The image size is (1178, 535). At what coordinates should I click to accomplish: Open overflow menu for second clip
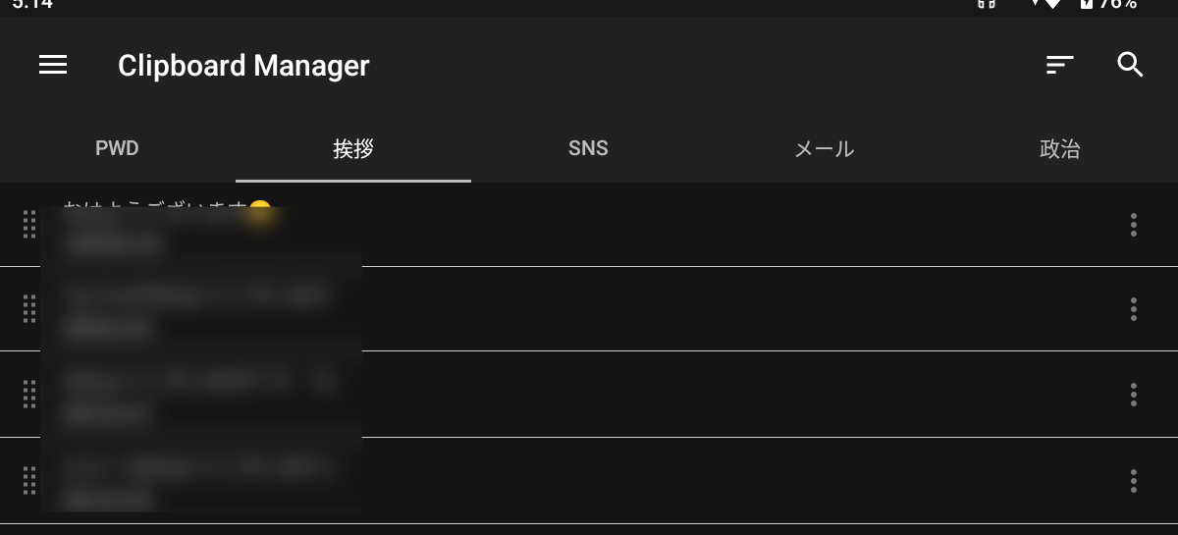pyautogui.click(x=1134, y=309)
